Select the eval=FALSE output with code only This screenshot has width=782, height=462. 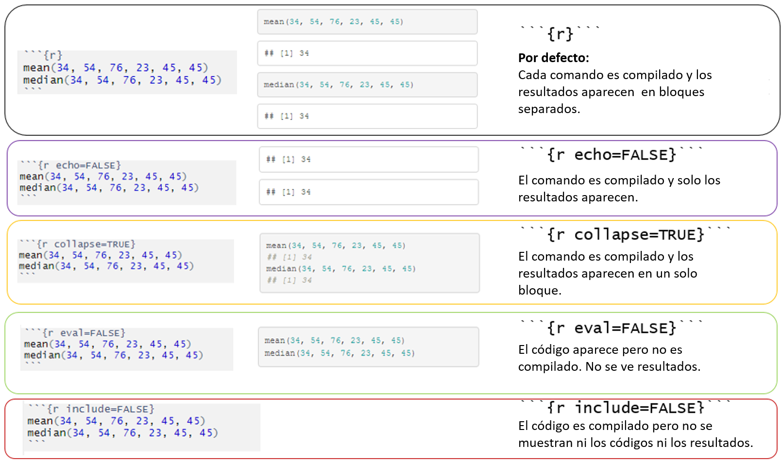coord(369,347)
